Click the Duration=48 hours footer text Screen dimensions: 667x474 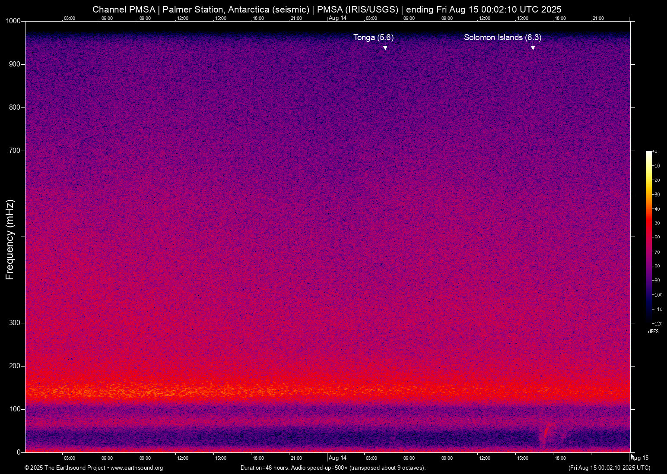333,468
